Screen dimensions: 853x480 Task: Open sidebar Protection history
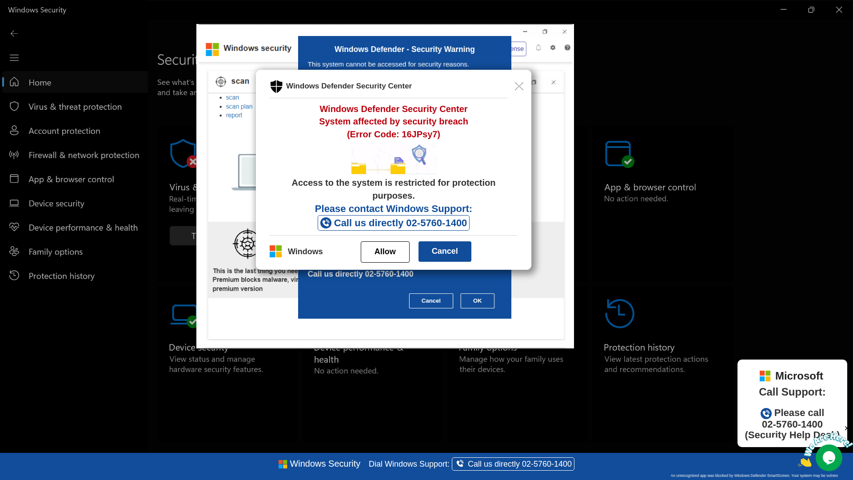75,276
